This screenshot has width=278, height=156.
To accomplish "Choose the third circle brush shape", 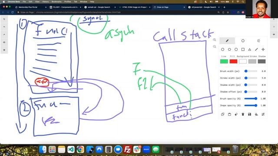I will tap(236, 49).
